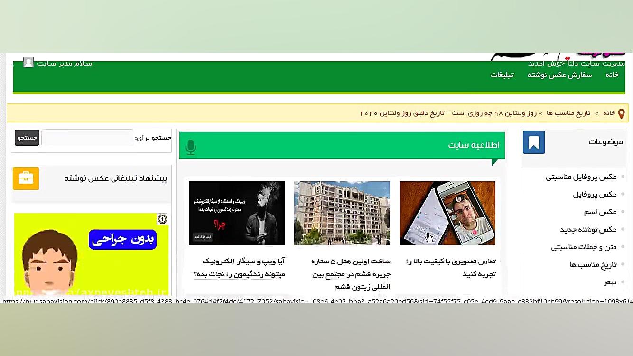Open the Qeshm hotel article thumbnail

coord(342,213)
